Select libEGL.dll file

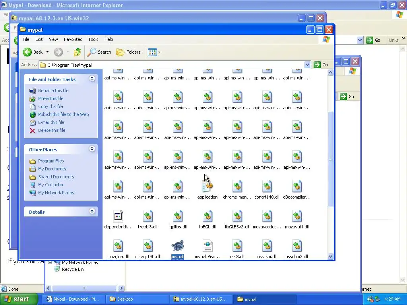(207, 220)
